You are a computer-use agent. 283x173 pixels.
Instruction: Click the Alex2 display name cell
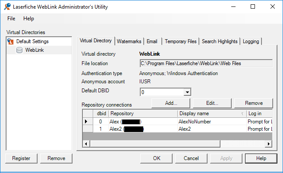(212, 129)
